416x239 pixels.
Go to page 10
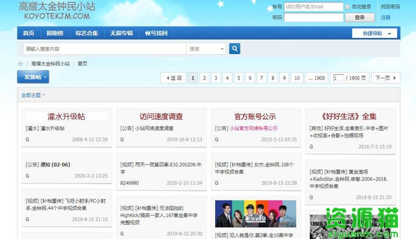(x=297, y=78)
